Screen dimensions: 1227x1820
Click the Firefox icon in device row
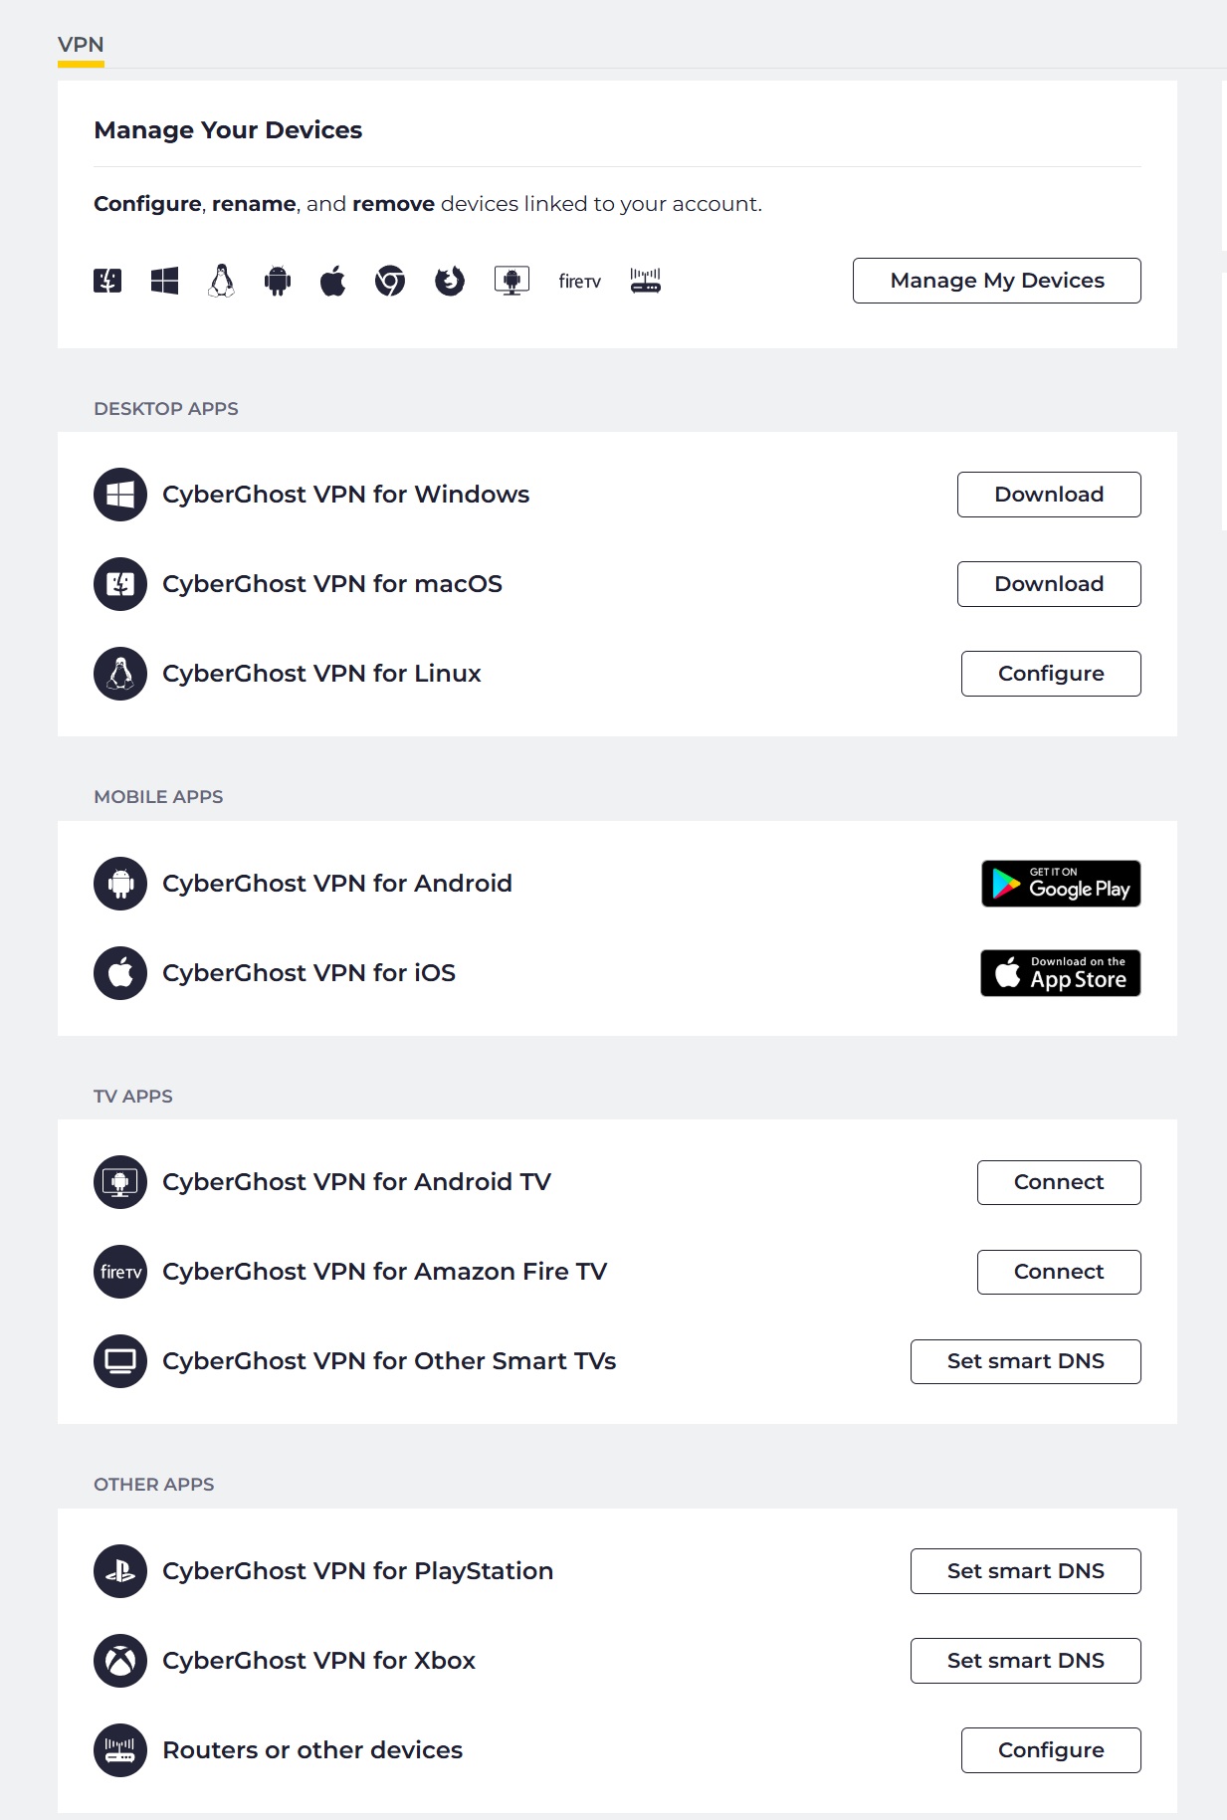(x=450, y=282)
